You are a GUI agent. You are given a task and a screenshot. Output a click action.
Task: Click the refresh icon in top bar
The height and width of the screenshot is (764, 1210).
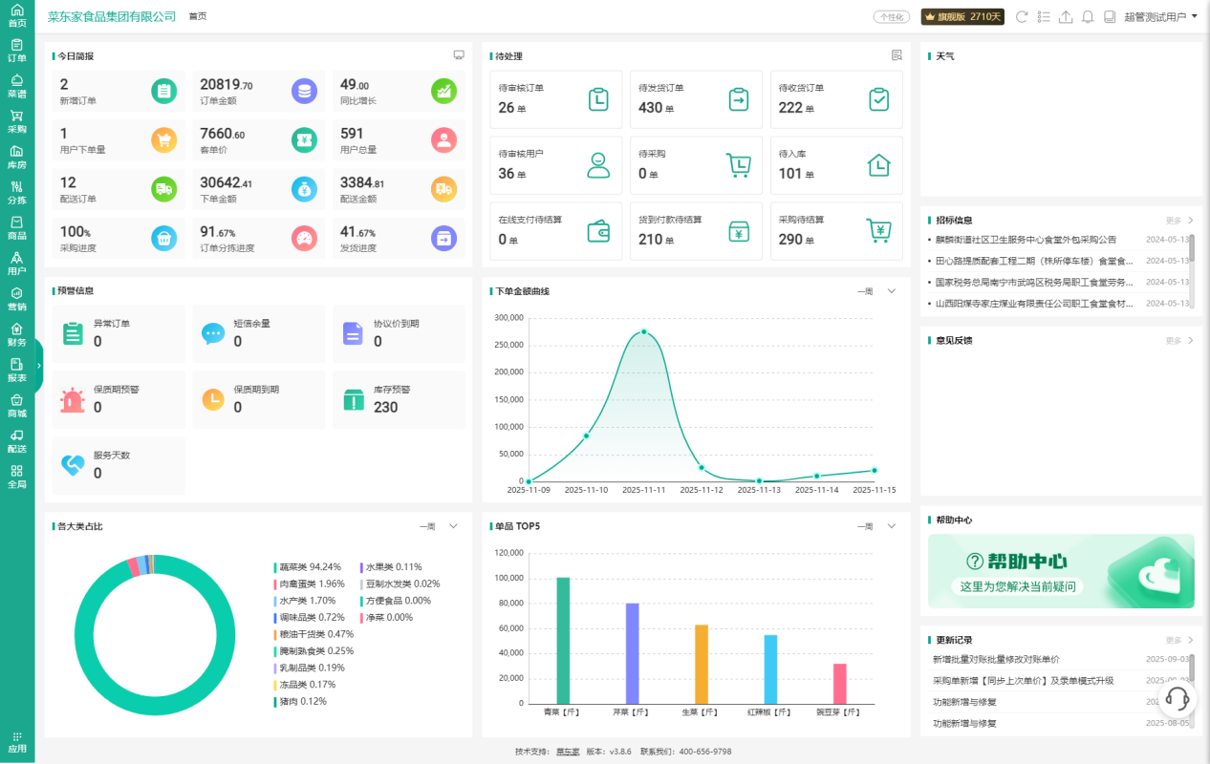point(1022,16)
